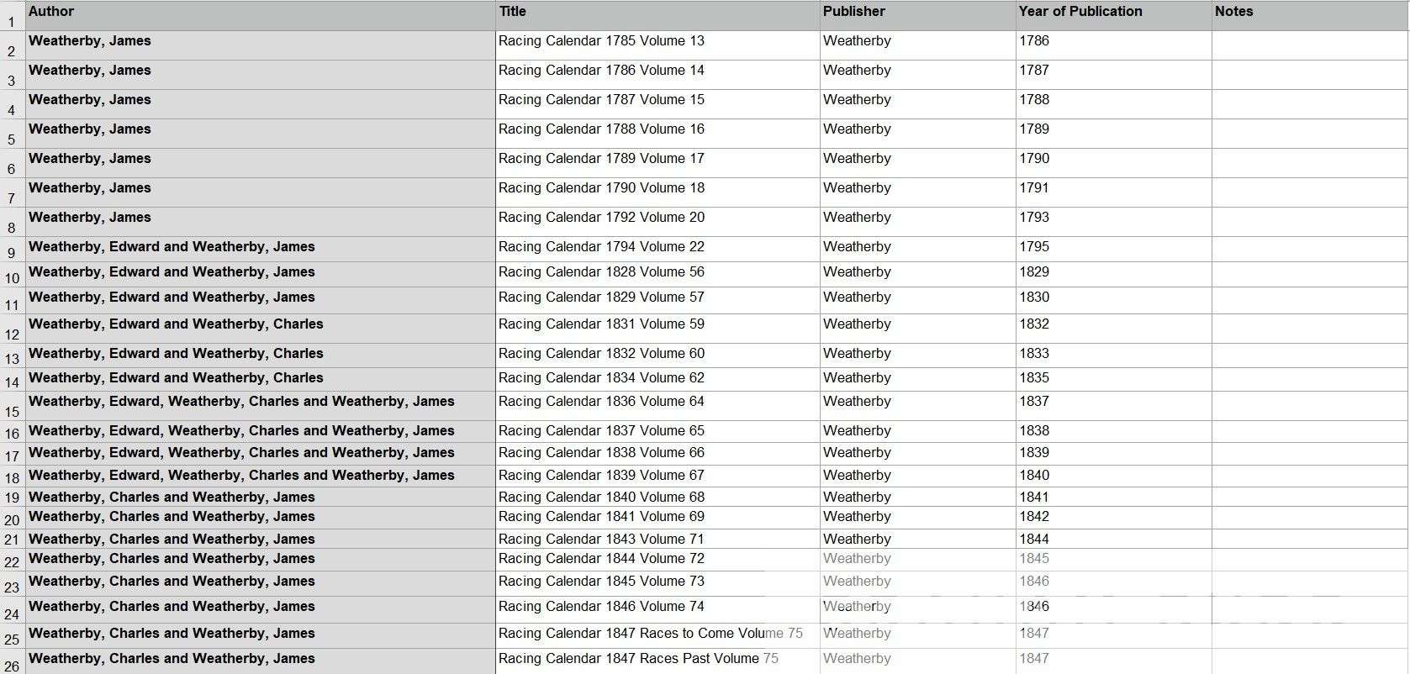Click the empty Notes cell in row 2
The image size is (1410, 674).
tap(1309, 45)
